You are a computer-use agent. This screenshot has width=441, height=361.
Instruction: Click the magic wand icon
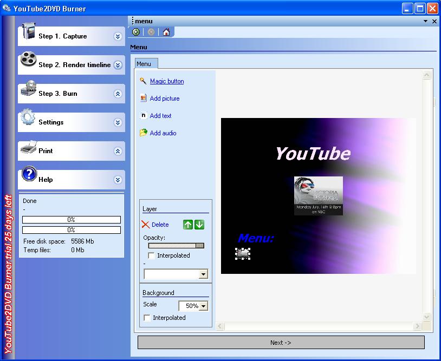pos(143,81)
